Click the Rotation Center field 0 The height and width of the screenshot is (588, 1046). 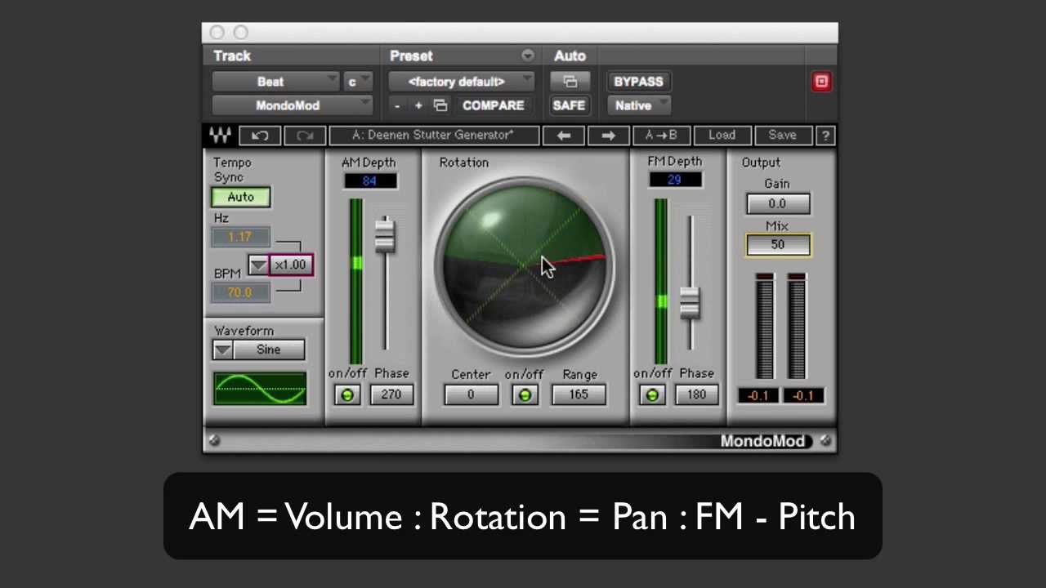(471, 395)
